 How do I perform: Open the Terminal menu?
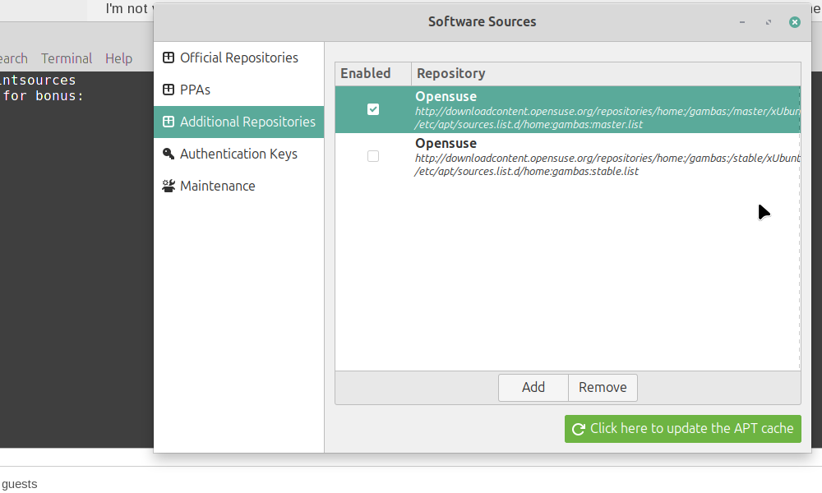pos(67,58)
